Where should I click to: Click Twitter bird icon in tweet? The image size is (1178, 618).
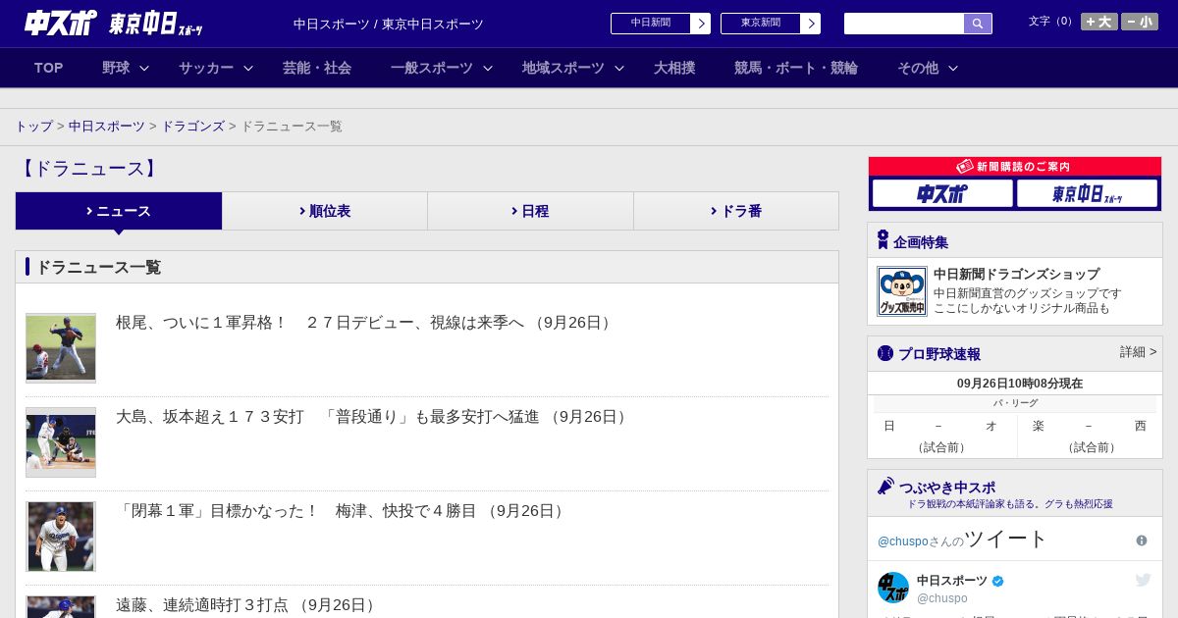pos(1143,580)
